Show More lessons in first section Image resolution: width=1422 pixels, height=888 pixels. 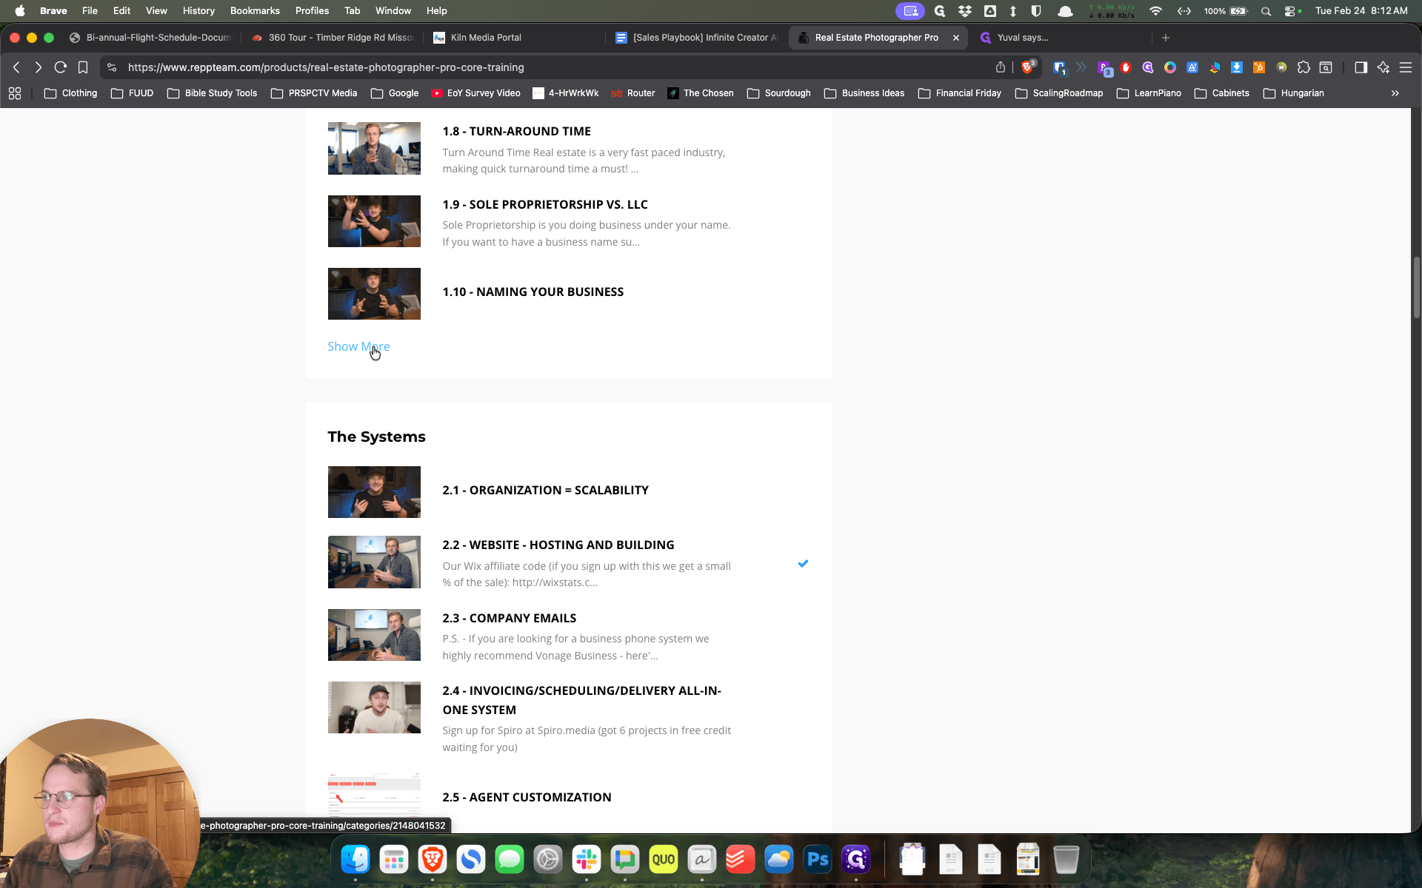358,346
